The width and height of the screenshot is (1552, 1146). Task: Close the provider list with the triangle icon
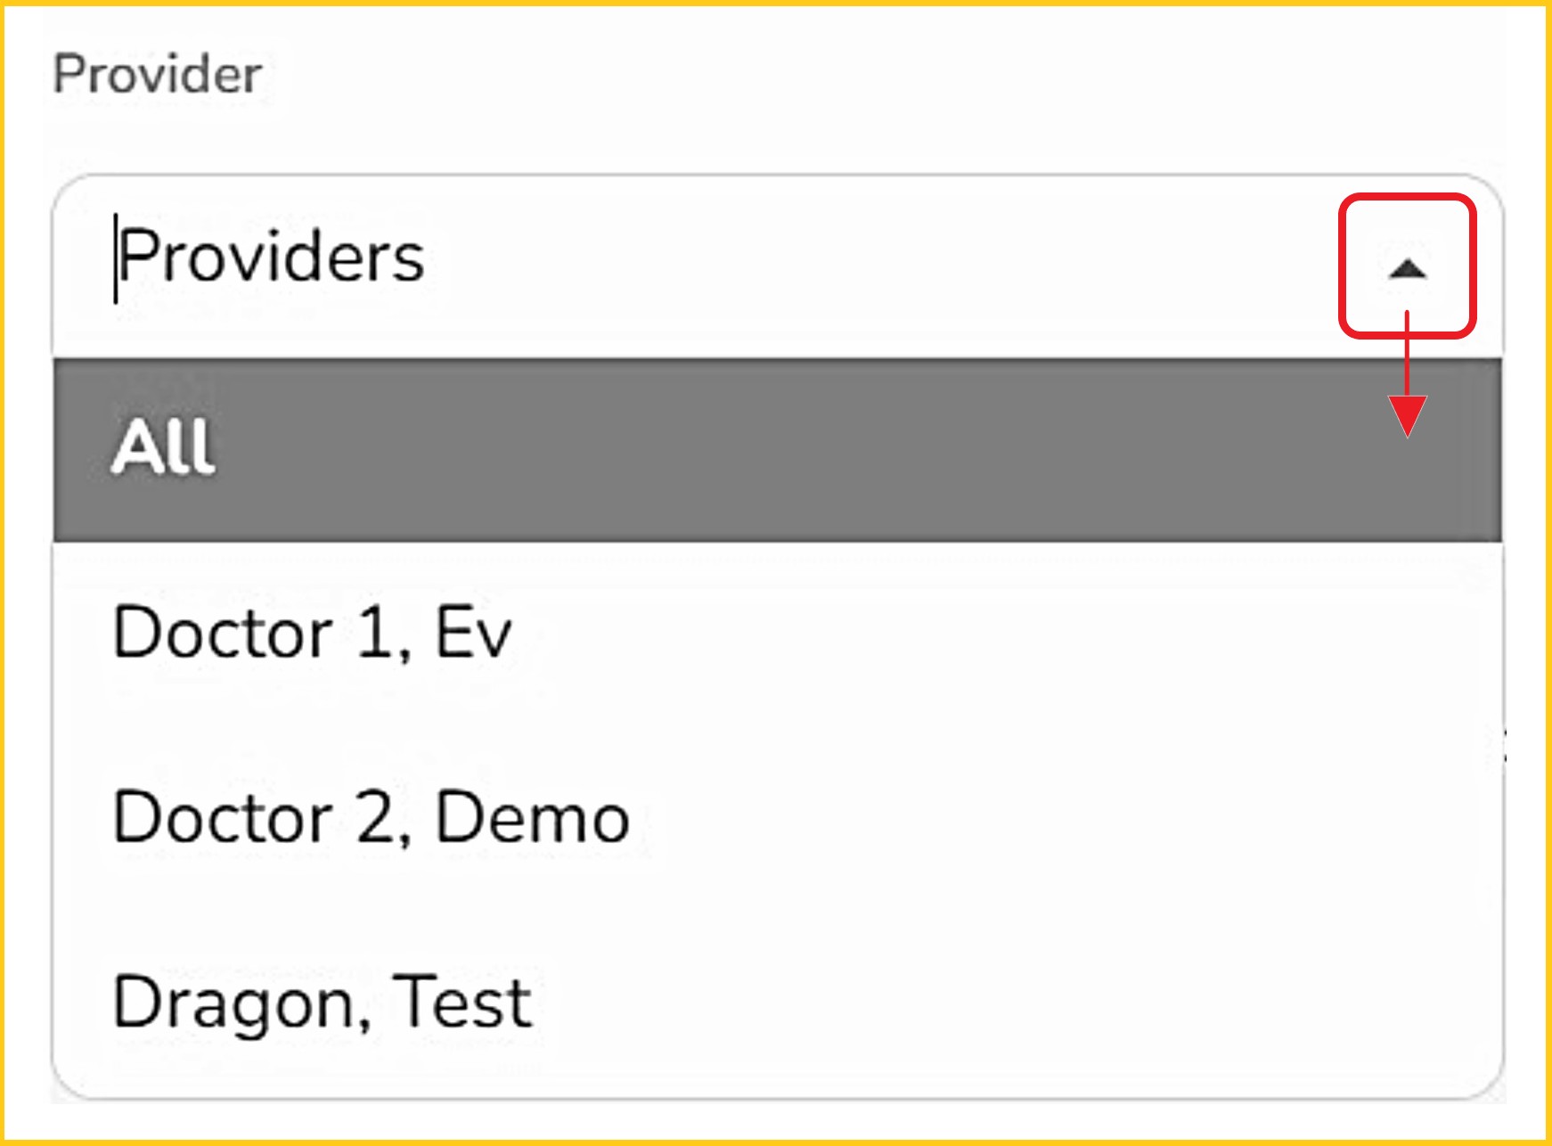tap(1408, 267)
